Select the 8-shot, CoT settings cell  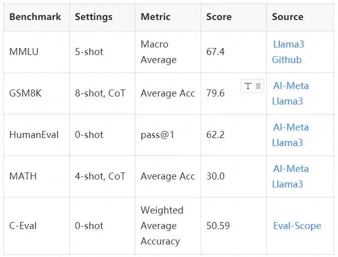pos(102,93)
